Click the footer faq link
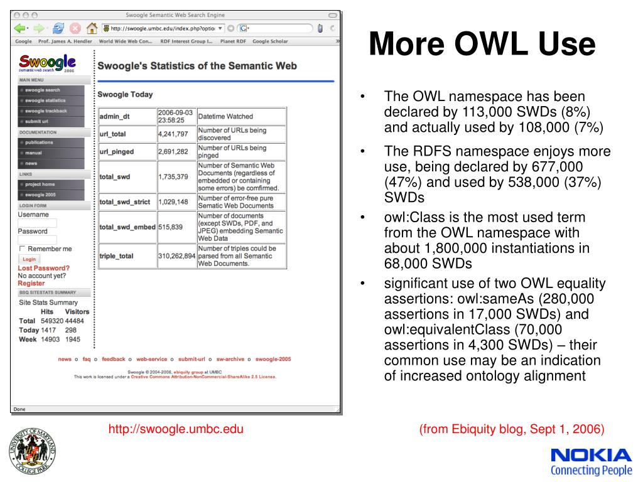The image size is (643, 482). (x=87, y=359)
